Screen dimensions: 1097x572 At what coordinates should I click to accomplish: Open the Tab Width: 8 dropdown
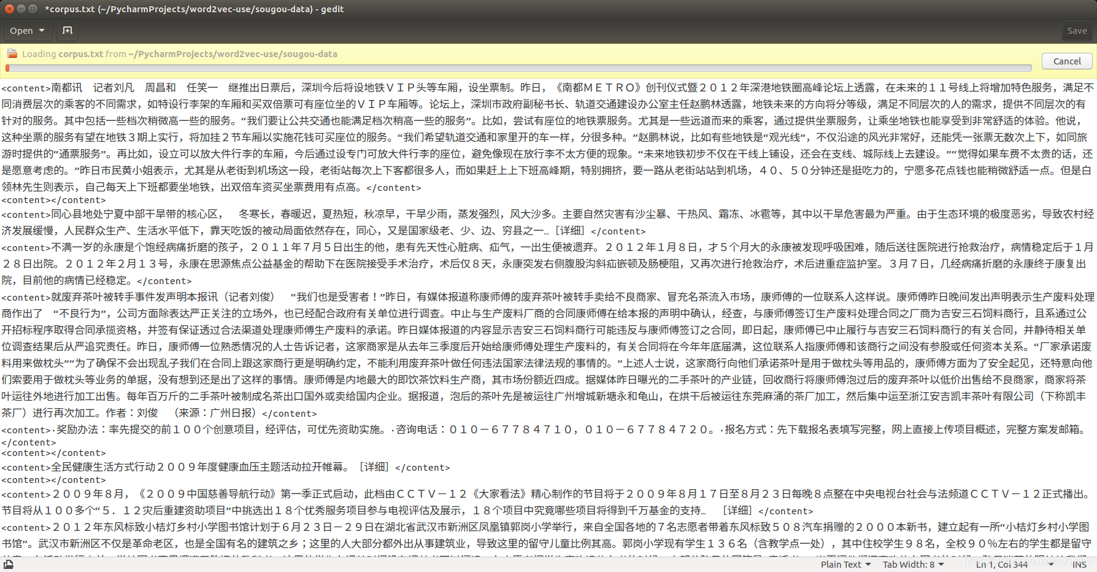pyautogui.click(x=913, y=564)
